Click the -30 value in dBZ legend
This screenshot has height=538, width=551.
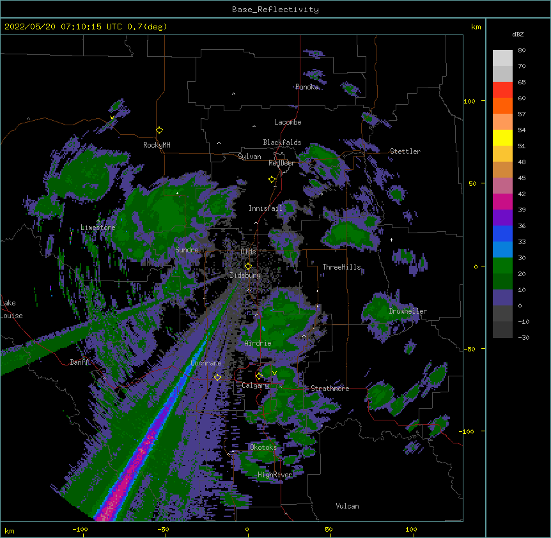coord(524,338)
